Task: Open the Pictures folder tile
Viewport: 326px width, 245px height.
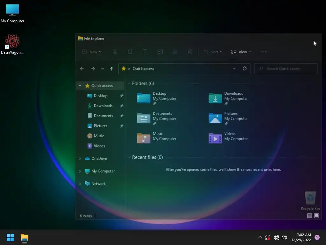Action: pos(228,118)
